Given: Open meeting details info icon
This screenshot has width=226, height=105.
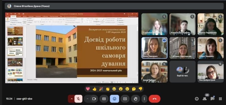Looking at the screenshot, I should coord(197,99).
